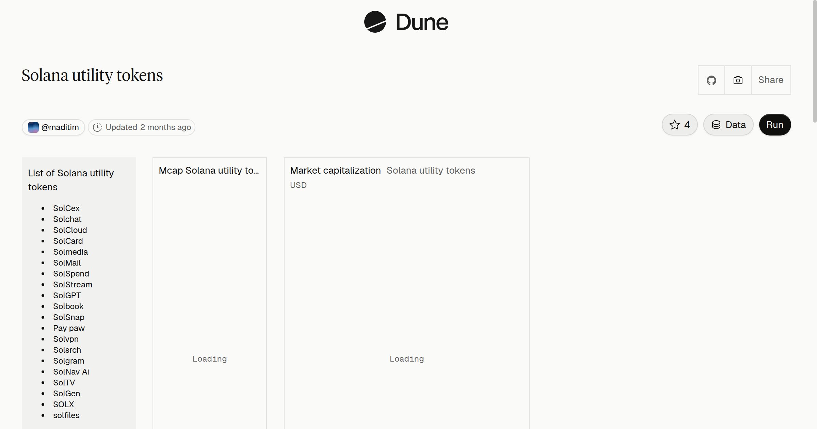Select Solchat in the token list
This screenshot has width=817, height=429.
point(67,219)
